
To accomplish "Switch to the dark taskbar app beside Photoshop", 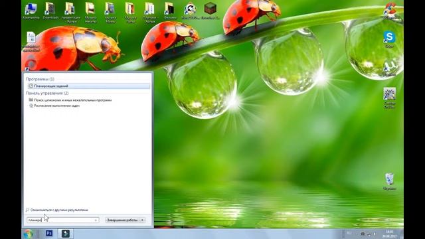I will 66,233.
